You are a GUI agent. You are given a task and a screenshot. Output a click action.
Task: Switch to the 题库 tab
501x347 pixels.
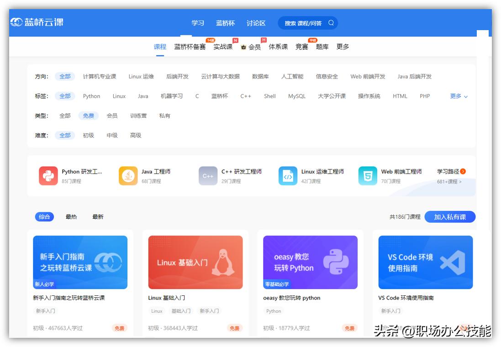(x=322, y=46)
